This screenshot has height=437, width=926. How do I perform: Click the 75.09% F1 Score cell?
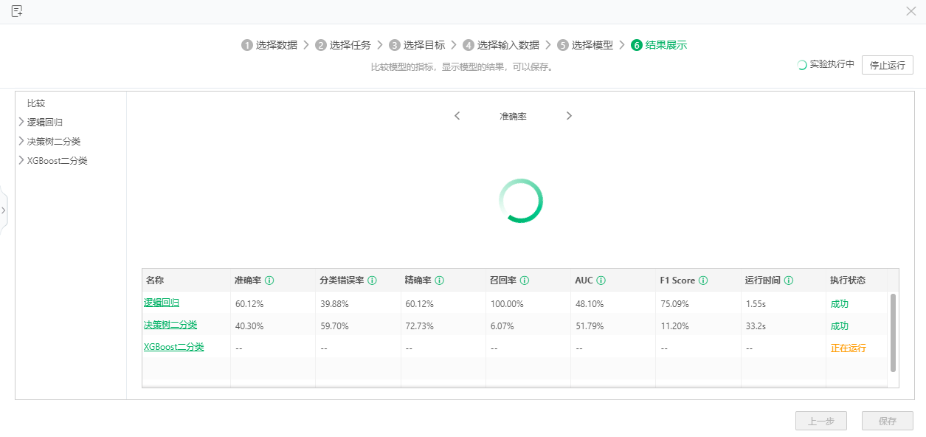[x=675, y=303]
